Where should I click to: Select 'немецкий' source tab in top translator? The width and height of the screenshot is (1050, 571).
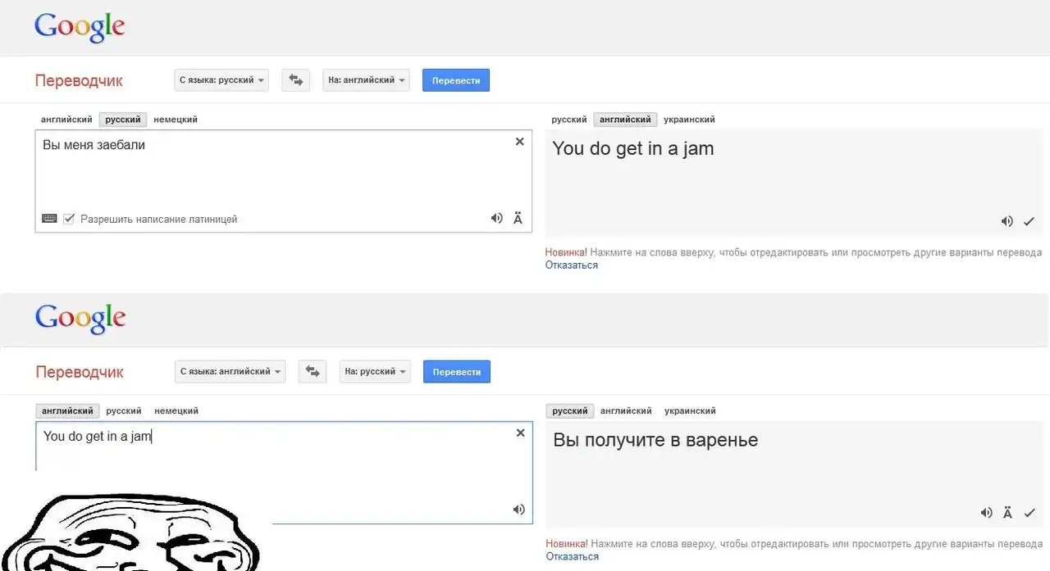[x=176, y=120]
